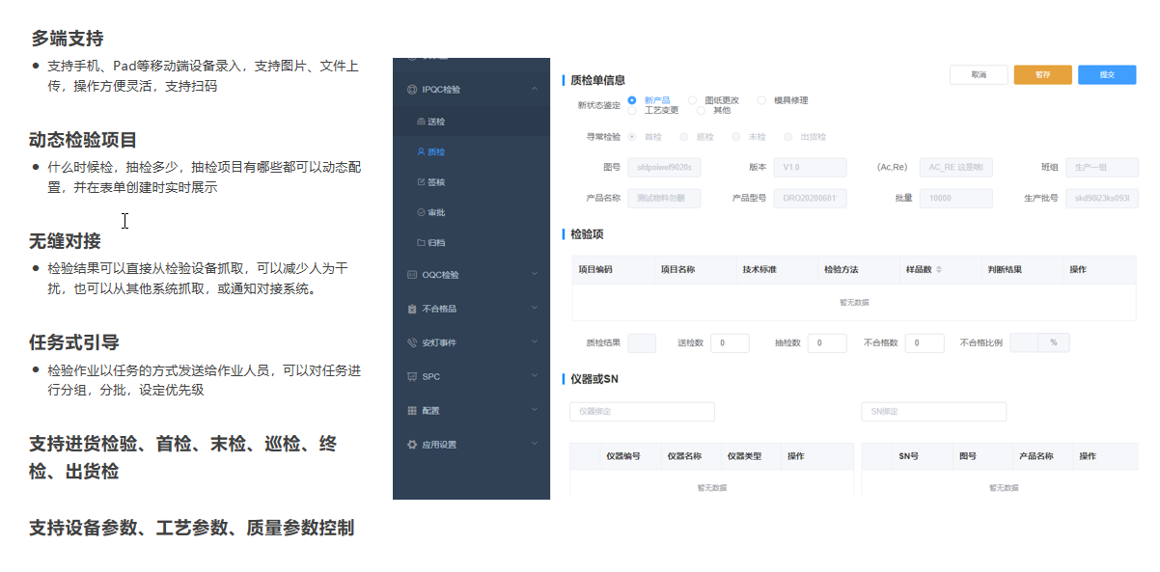Image resolution: width=1160 pixels, height=572 pixels.
Task: Expand the OQC检验 menu chevron
Action: [535, 274]
